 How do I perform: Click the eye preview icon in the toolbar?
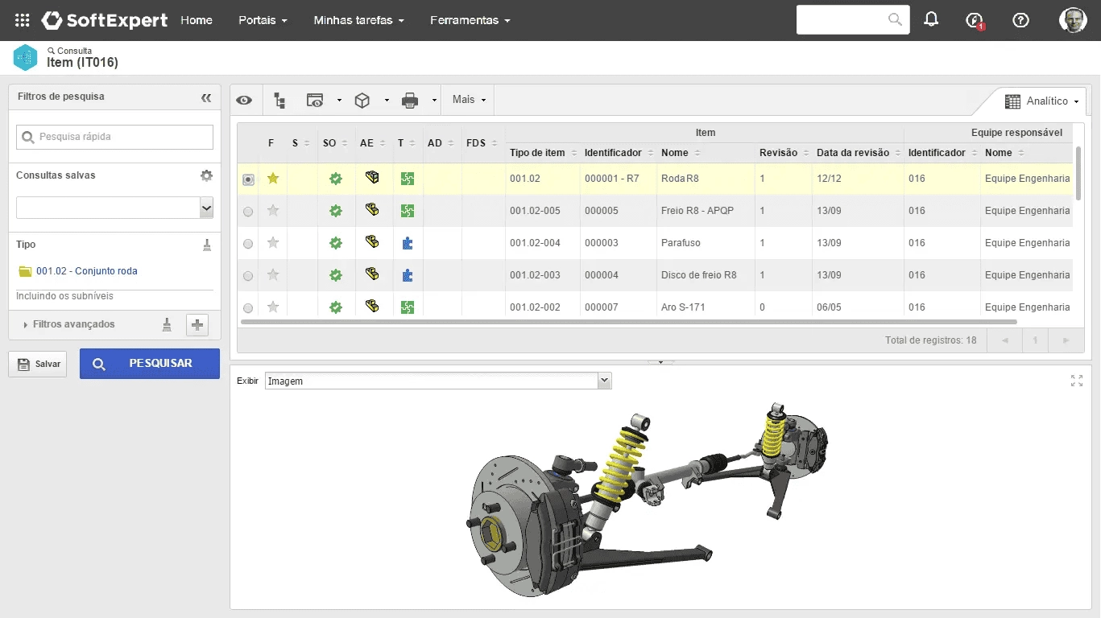pyautogui.click(x=245, y=99)
